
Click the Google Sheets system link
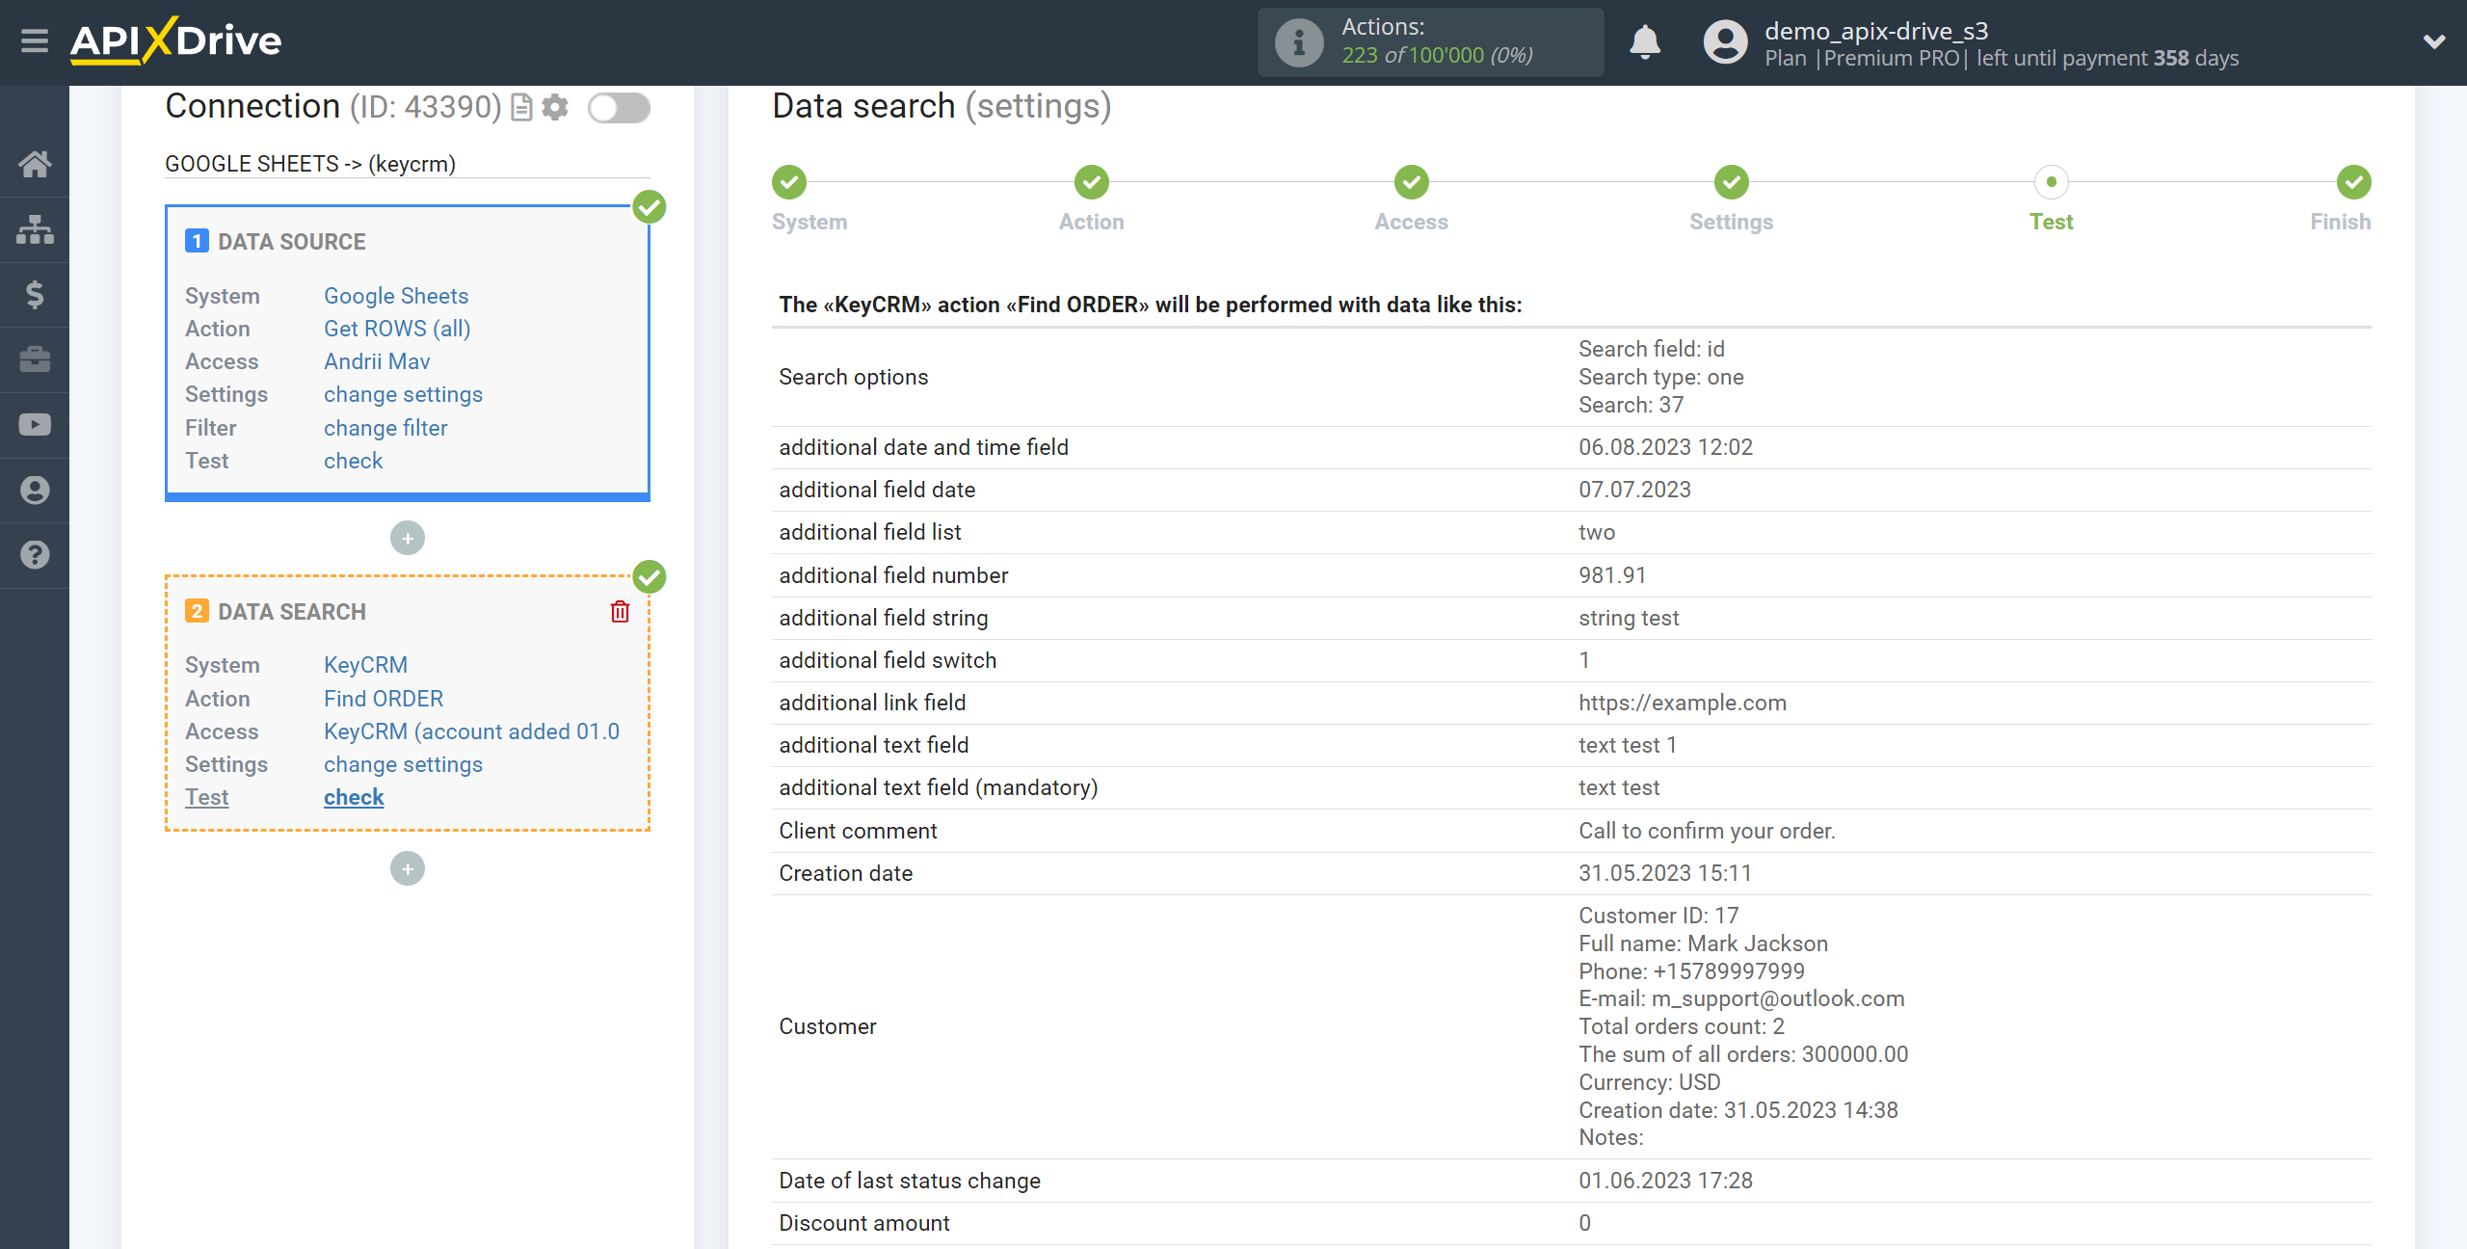[396, 296]
